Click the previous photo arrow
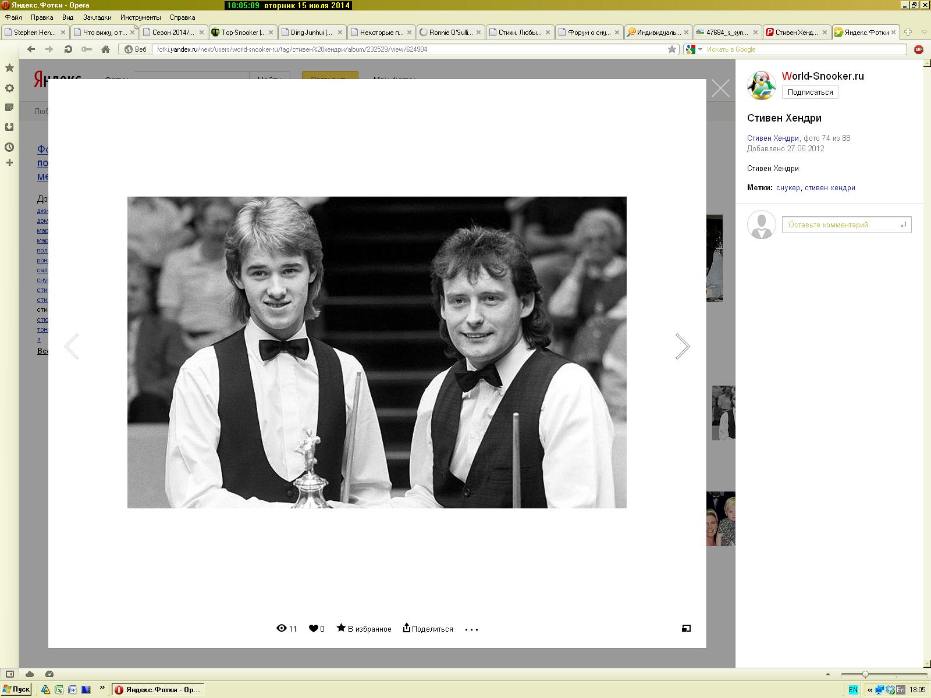 72,347
